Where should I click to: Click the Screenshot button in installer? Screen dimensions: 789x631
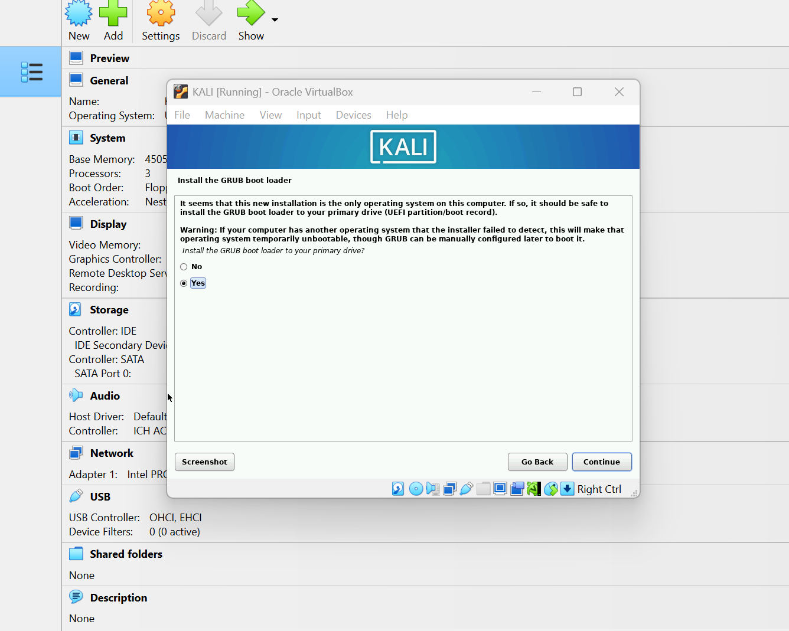pos(204,462)
